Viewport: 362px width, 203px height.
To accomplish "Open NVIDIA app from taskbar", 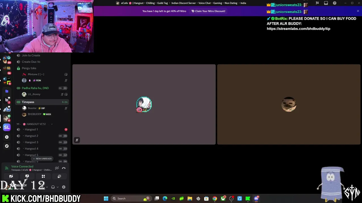I will [173, 198].
